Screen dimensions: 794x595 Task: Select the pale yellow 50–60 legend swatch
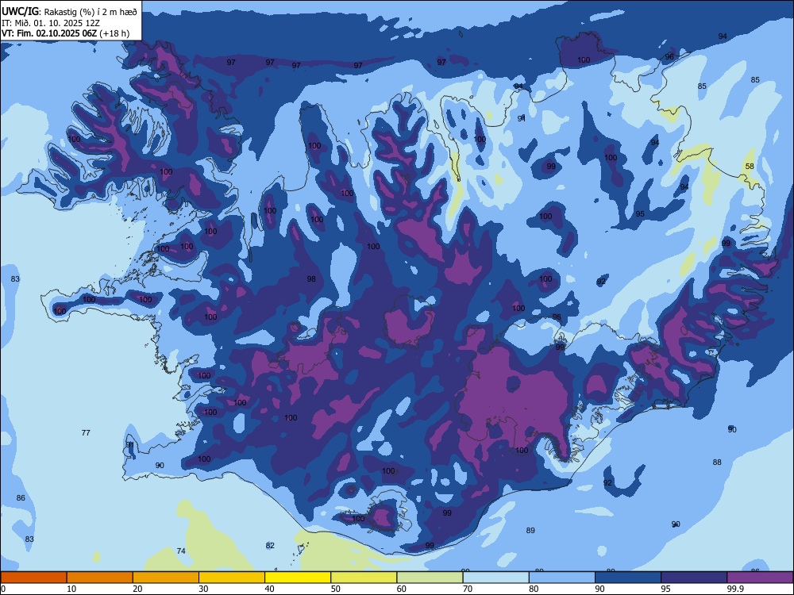click(x=364, y=578)
